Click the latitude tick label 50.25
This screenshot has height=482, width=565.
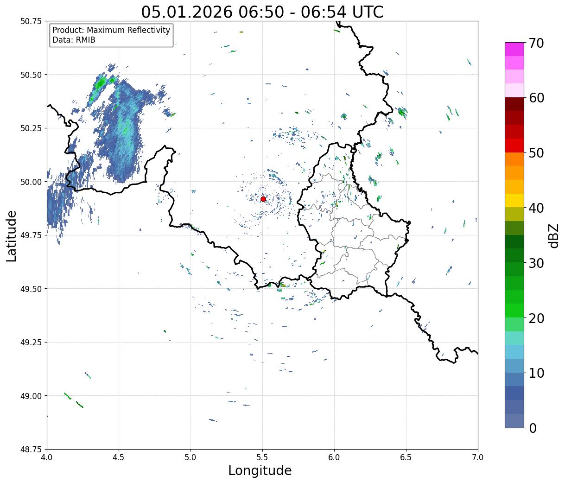coord(31,128)
